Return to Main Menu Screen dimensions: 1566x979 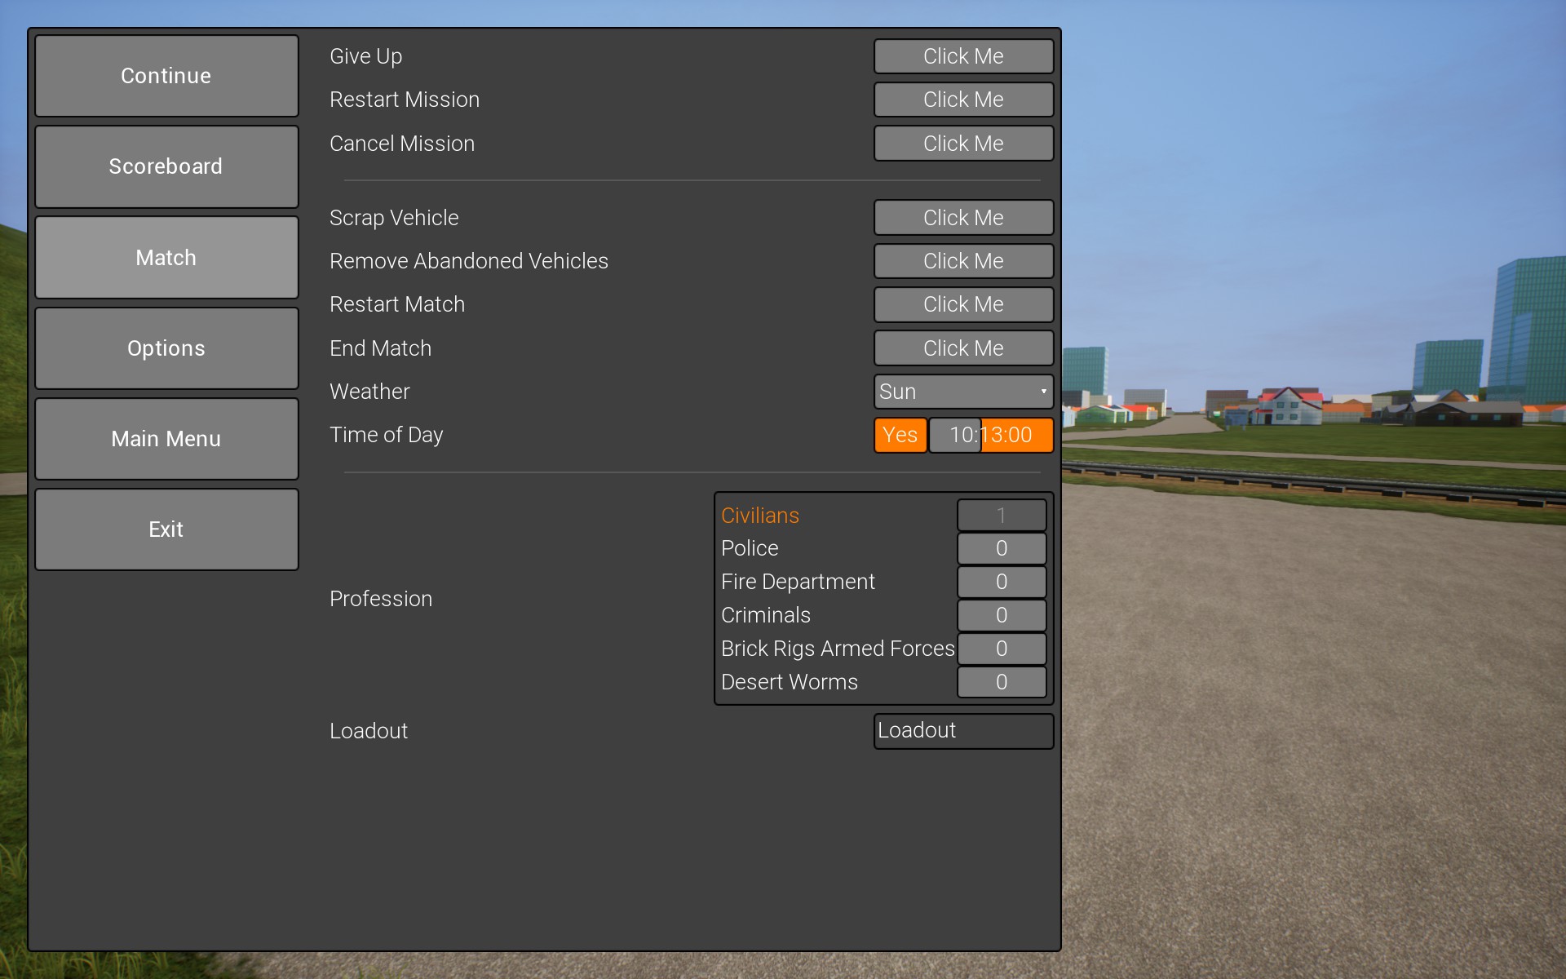(x=166, y=439)
